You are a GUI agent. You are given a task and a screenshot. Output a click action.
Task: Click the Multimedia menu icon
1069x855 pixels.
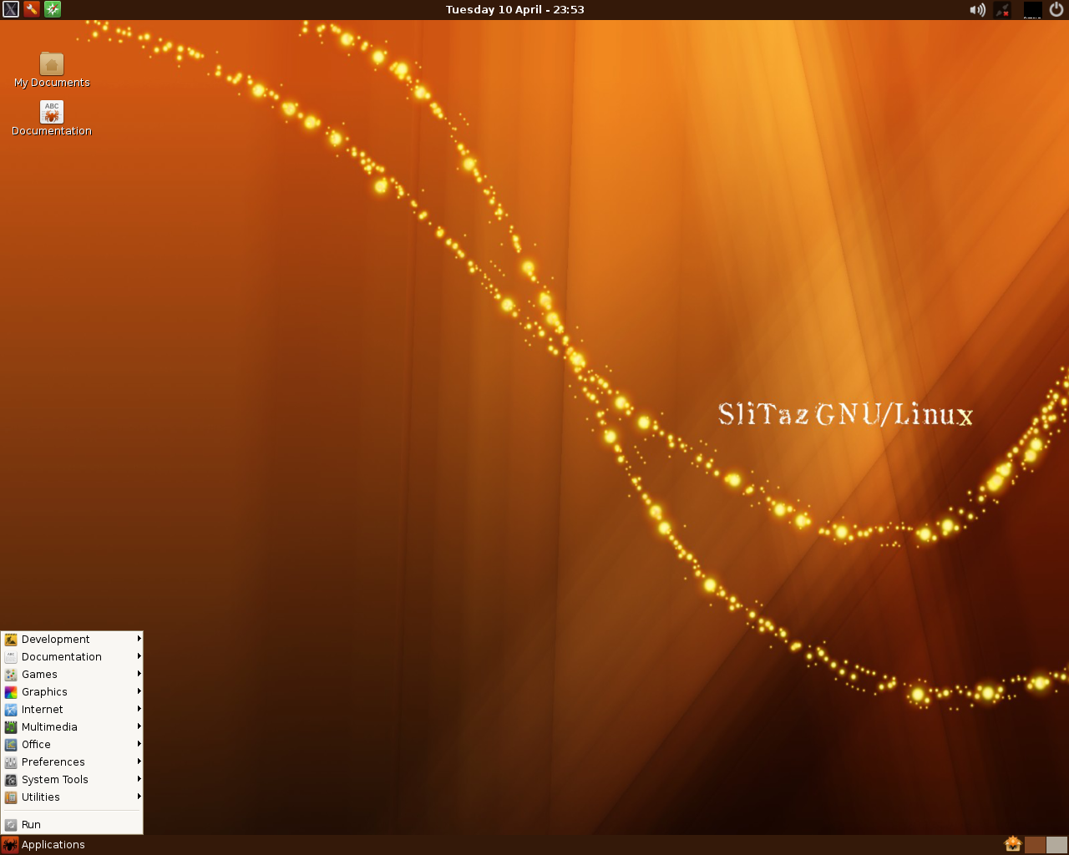(11, 727)
